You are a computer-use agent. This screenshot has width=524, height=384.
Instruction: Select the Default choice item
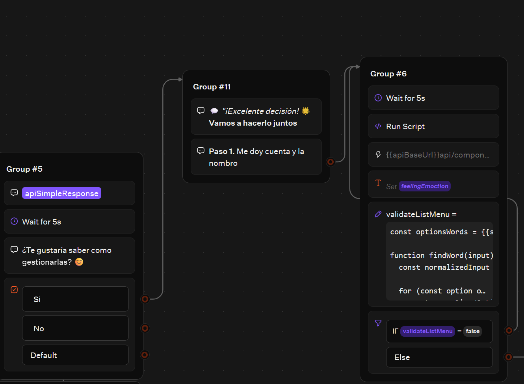75,355
